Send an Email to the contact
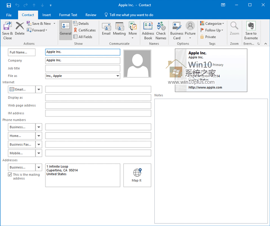This screenshot has height=226, width=270. point(106,29)
